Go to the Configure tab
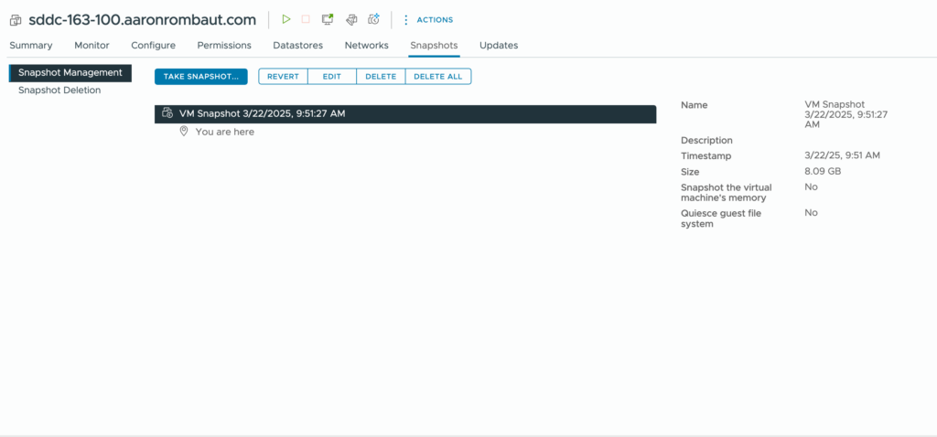 (153, 46)
